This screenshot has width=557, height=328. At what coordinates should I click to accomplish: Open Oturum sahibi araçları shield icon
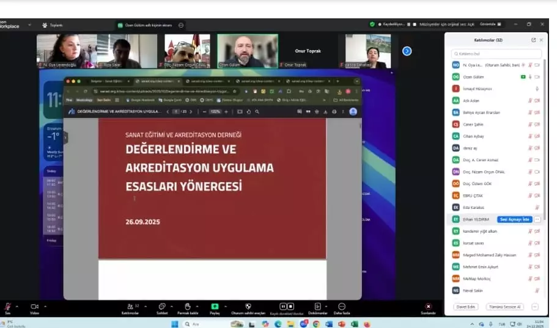(x=248, y=306)
